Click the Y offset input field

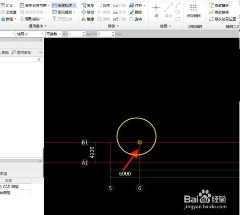pos(105,34)
